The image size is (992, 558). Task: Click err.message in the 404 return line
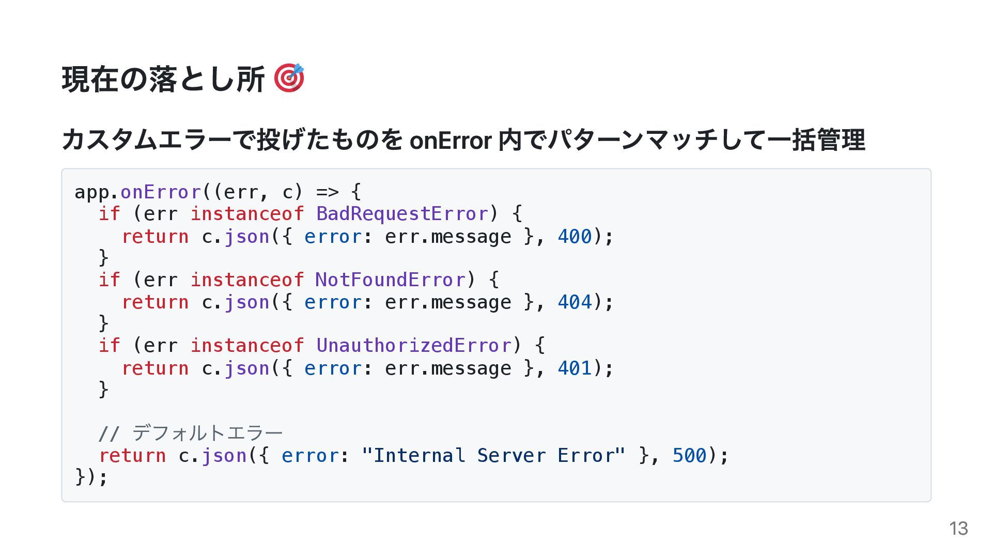tap(448, 302)
